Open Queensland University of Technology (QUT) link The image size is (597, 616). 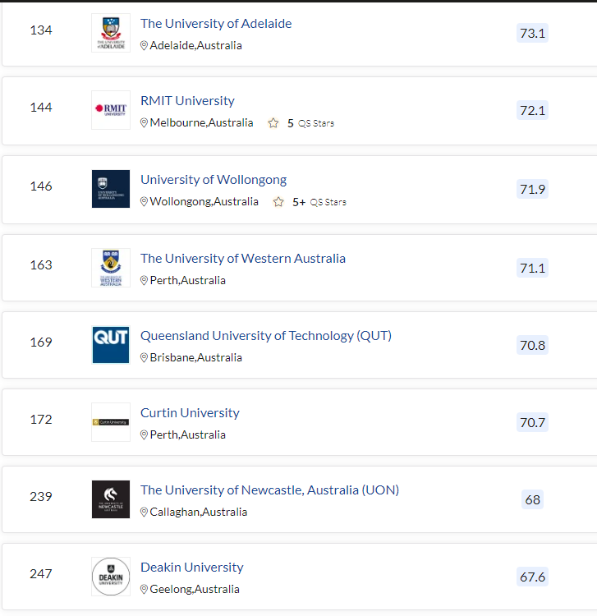click(266, 336)
